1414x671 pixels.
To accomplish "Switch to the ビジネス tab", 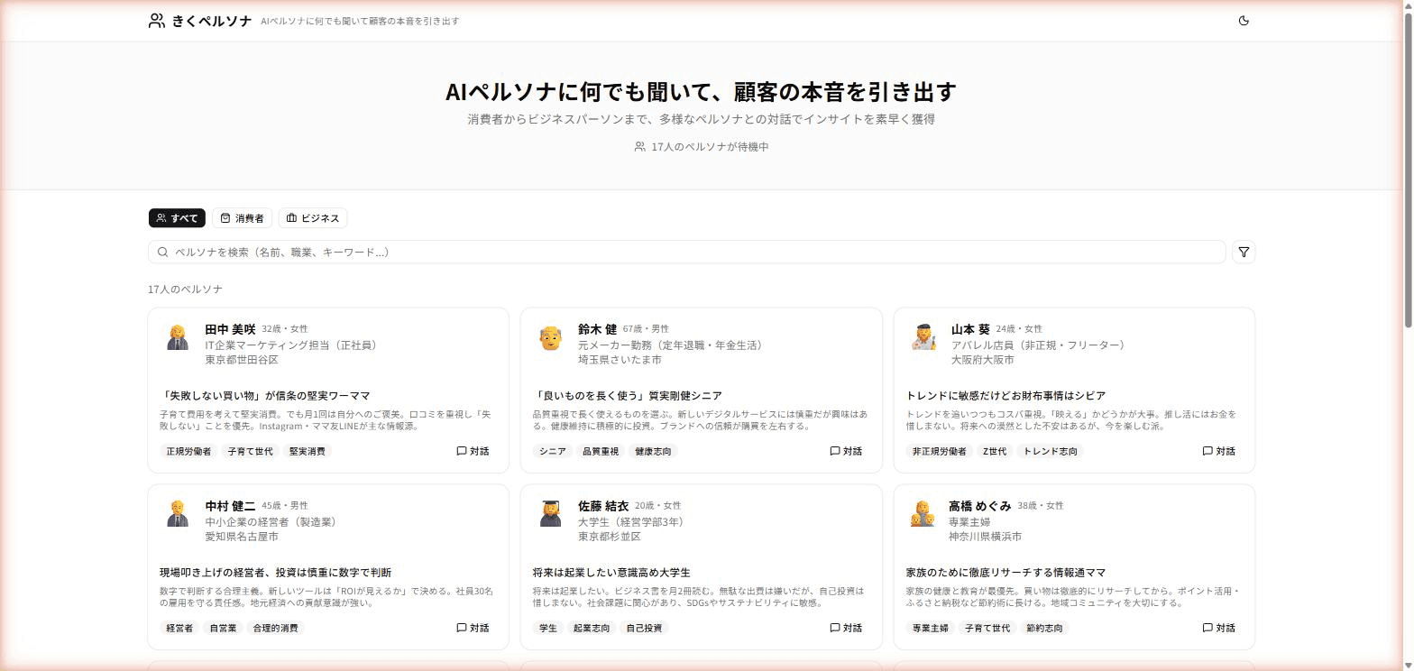I will click(x=313, y=218).
